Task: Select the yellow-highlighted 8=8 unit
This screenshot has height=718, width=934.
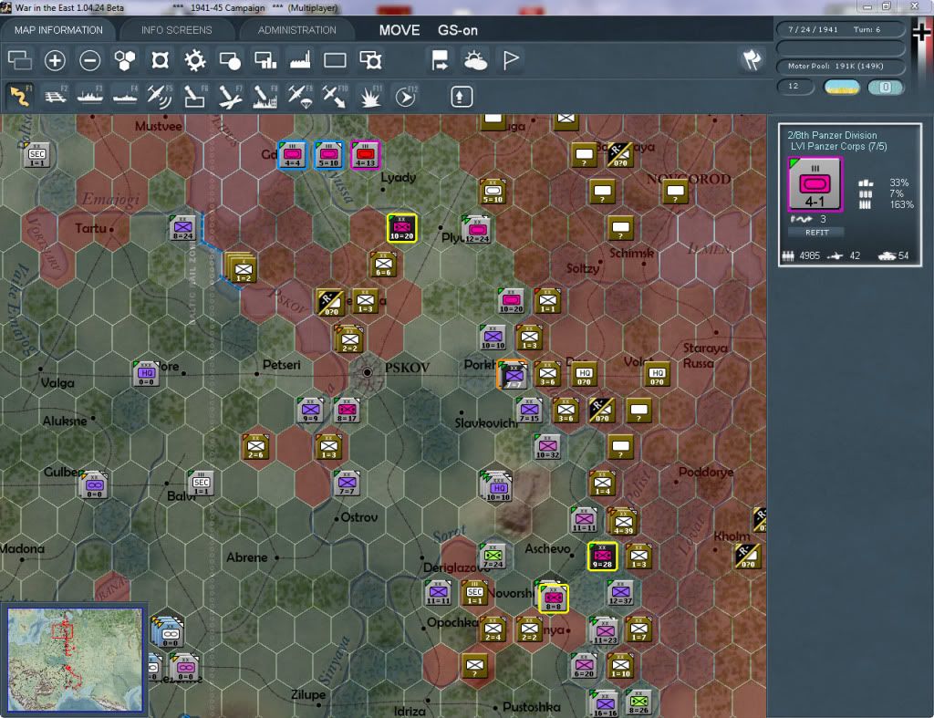Action: 554,598
